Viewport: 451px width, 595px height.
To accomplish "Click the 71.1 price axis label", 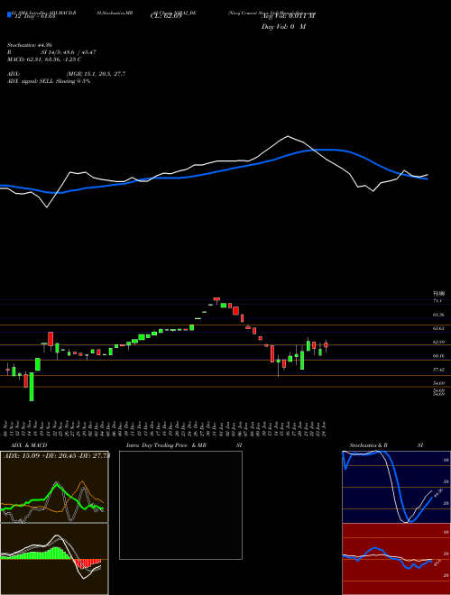I will pyautogui.click(x=437, y=300).
